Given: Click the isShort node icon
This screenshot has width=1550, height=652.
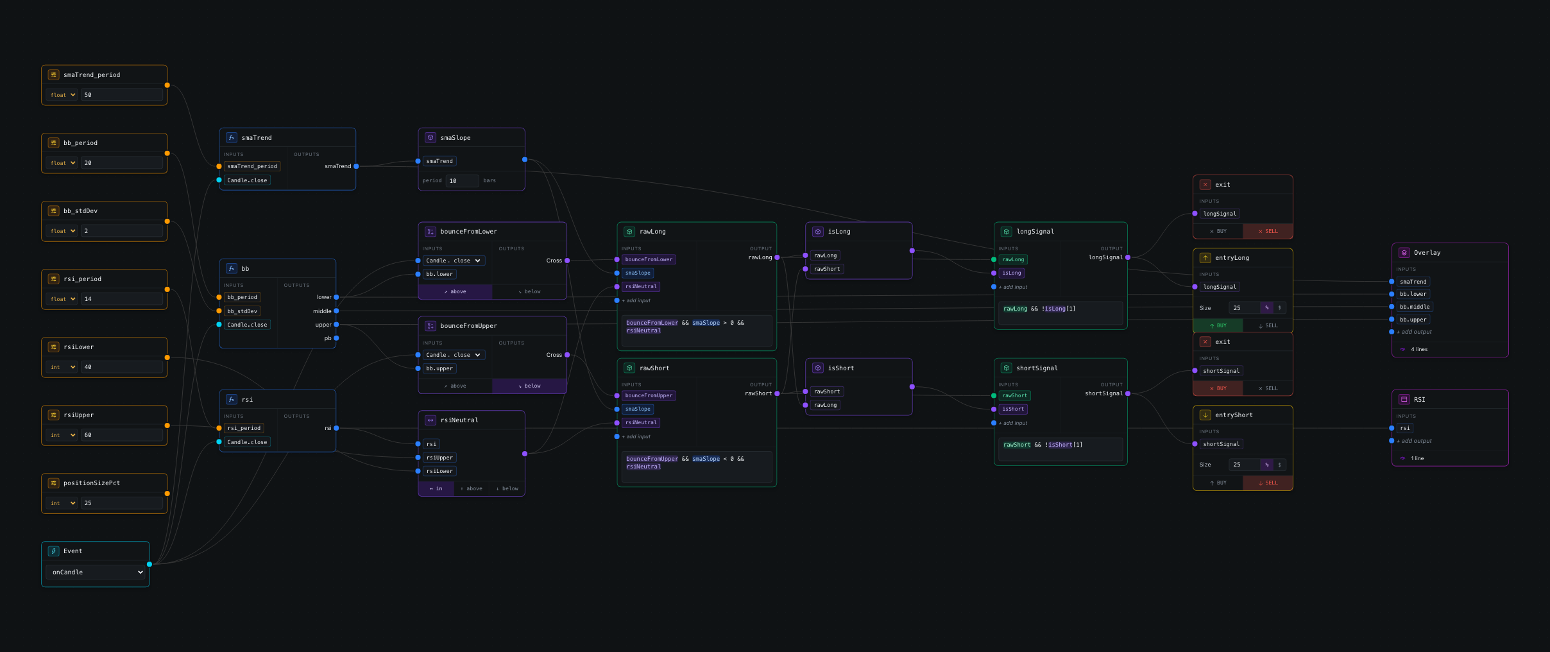Looking at the screenshot, I should point(818,368).
